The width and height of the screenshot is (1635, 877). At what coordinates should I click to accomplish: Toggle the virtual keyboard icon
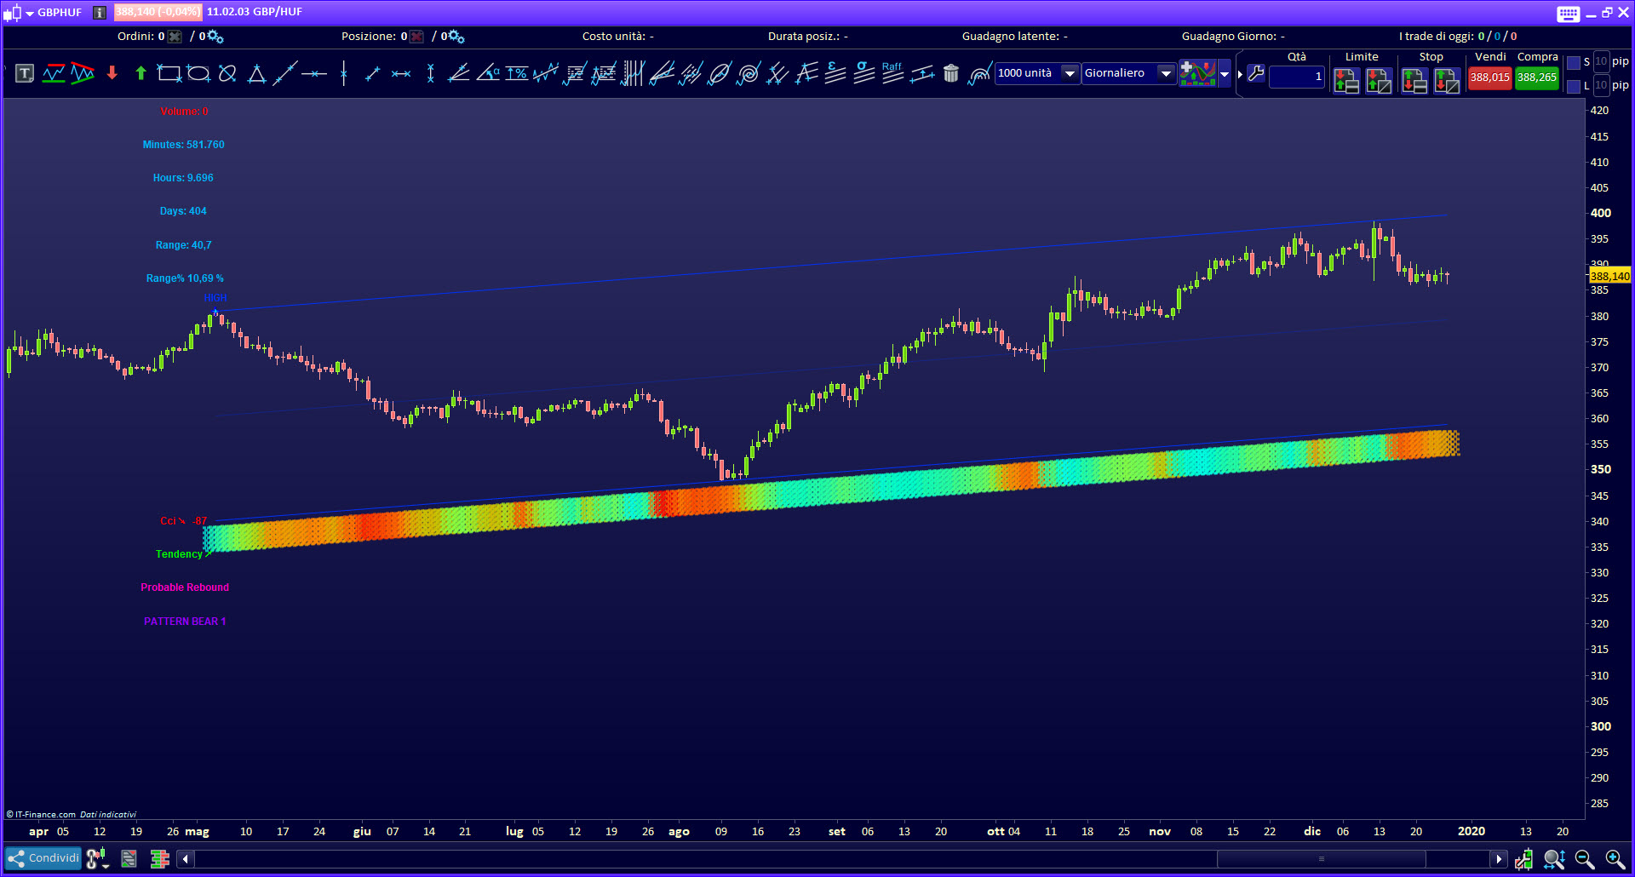(1568, 13)
